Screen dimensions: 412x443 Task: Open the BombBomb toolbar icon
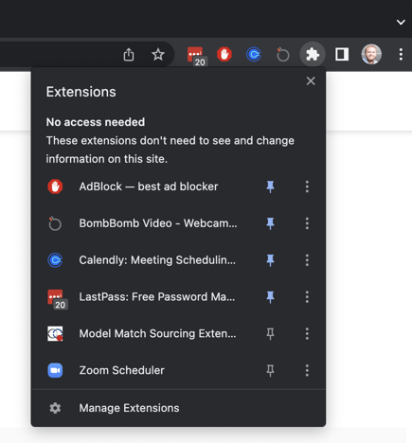(x=282, y=54)
